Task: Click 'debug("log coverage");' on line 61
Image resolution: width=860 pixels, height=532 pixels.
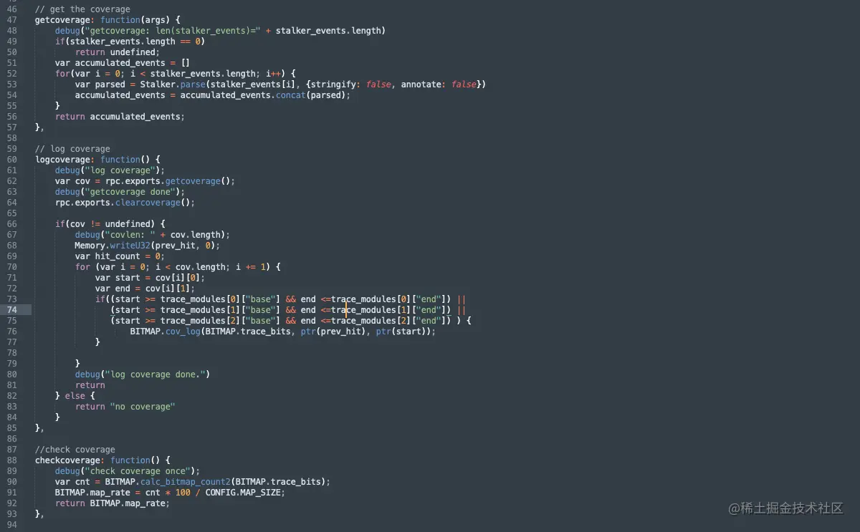Action: (110, 170)
